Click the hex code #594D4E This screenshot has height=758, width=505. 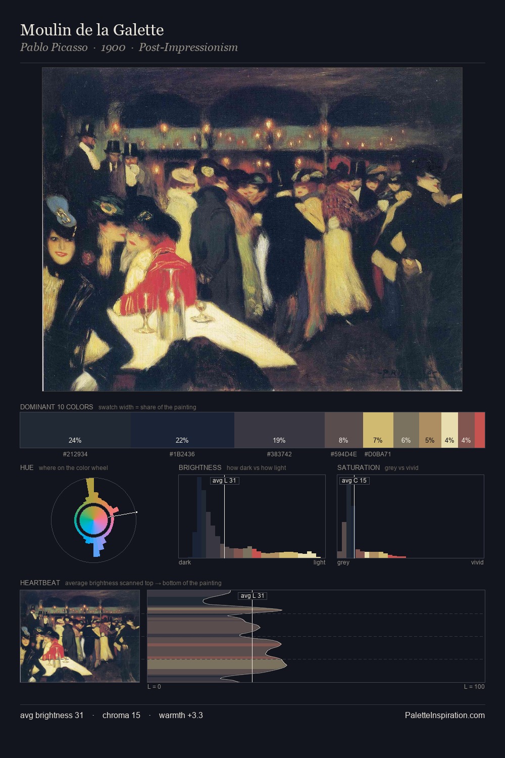[343, 454]
